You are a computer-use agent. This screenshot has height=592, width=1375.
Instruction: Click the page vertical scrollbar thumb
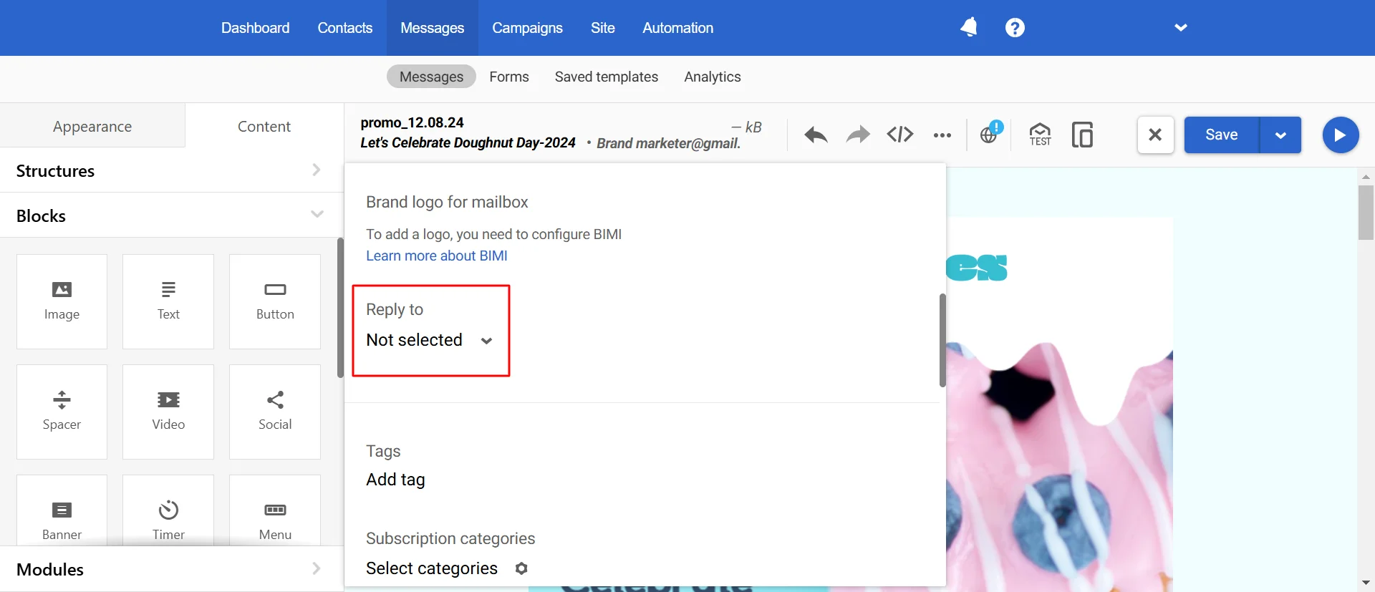(x=1366, y=213)
